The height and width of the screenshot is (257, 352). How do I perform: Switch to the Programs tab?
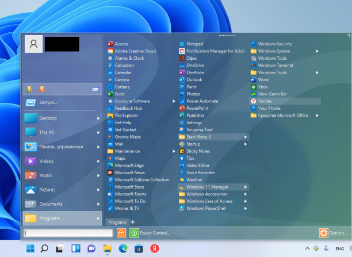pyautogui.click(x=117, y=222)
